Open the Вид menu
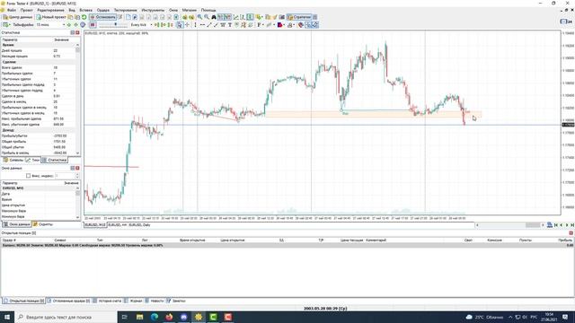Image resolution: width=575 pixels, height=323 pixels. (x=72, y=10)
